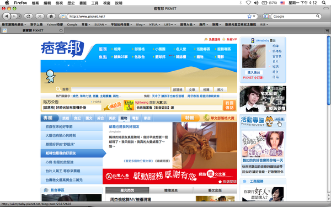This screenshot has width=331, height=207.
Task: Switch to the 體壇消息 news tab
Action: [x=171, y=190]
